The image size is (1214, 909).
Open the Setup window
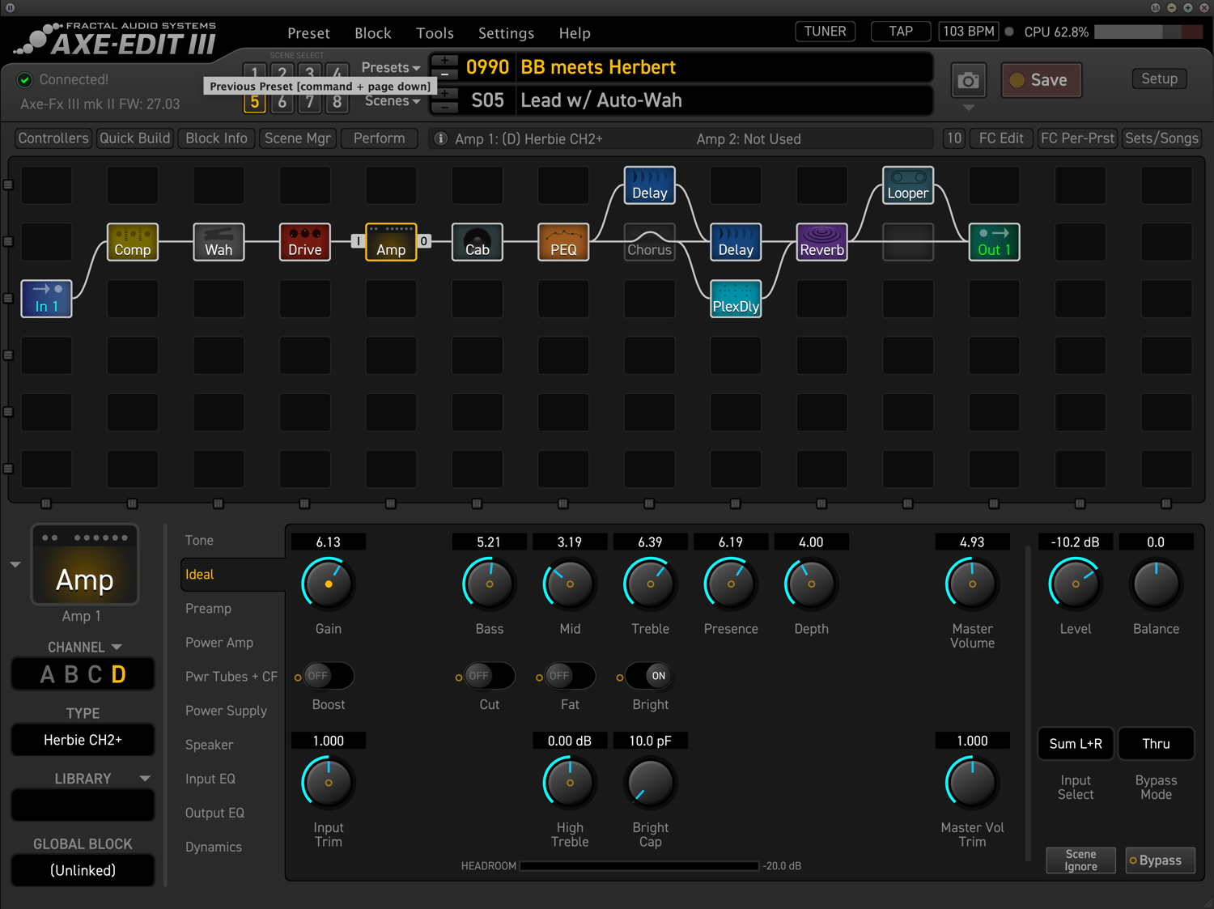(1159, 79)
